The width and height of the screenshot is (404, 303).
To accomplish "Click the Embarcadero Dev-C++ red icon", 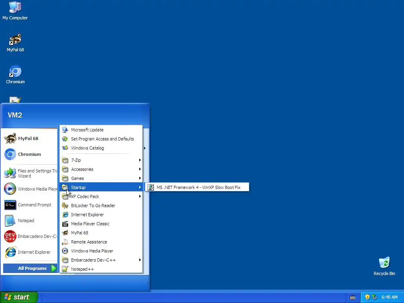I will coord(10,236).
